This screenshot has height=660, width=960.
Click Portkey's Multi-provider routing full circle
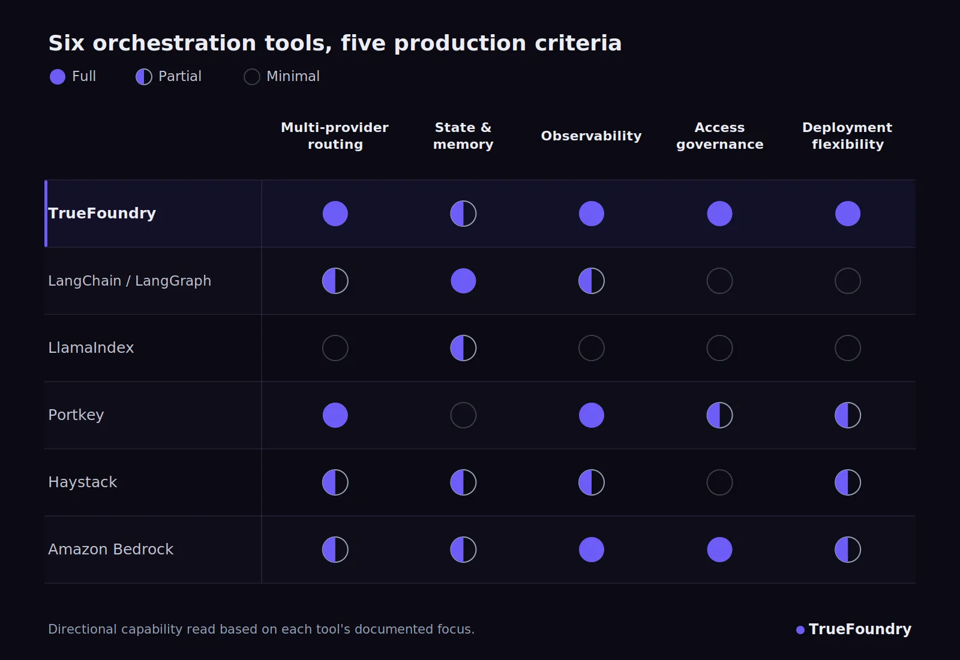pos(335,415)
